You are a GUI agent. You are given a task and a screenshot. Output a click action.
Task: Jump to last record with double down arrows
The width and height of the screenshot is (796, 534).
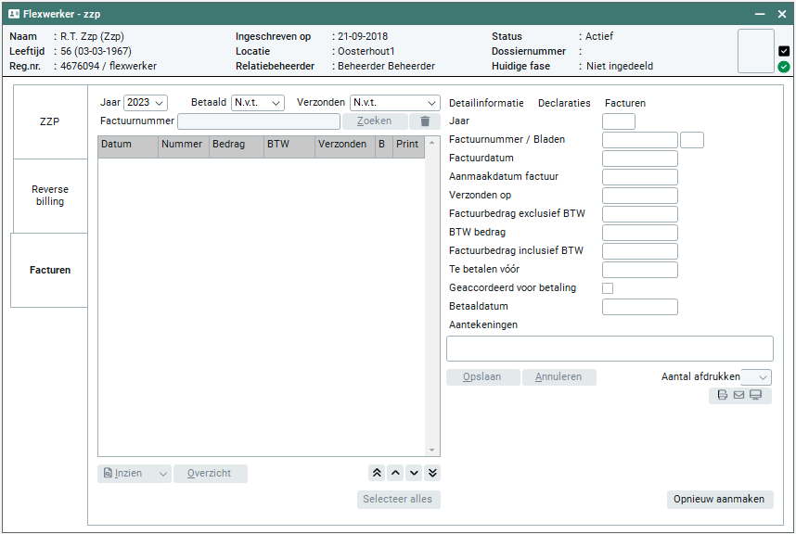coord(432,473)
